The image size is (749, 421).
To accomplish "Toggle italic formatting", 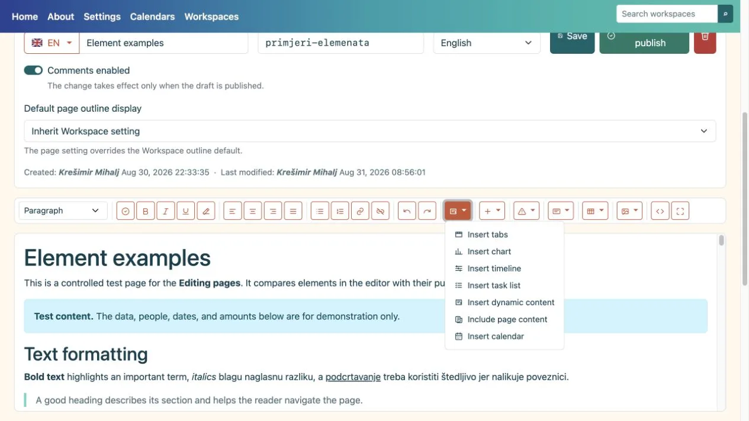I will pos(166,211).
